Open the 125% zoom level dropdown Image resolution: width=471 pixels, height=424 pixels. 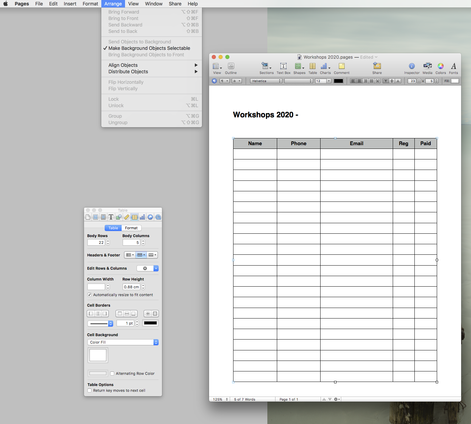(220, 399)
